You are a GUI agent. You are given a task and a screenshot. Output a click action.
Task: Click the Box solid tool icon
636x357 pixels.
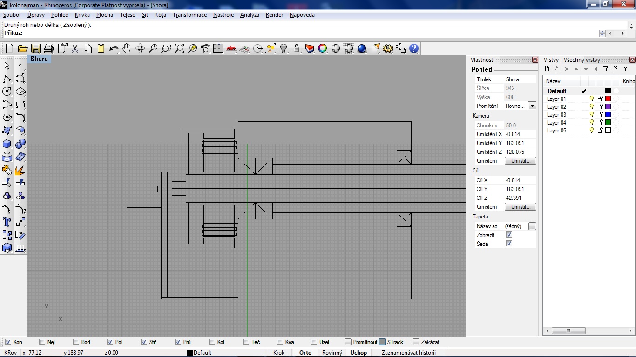coord(7,144)
